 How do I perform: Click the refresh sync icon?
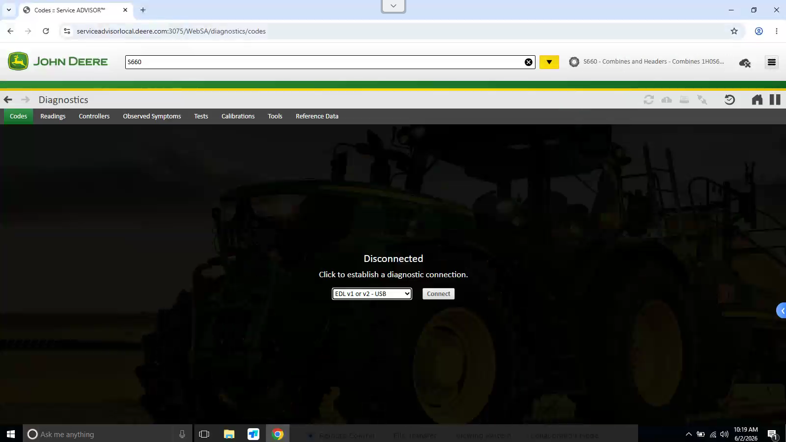coord(649,100)
